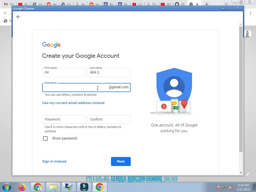Switch to the Google tab labeled 'pls'
Screen dimensions: 256x192
click(80, 4)
